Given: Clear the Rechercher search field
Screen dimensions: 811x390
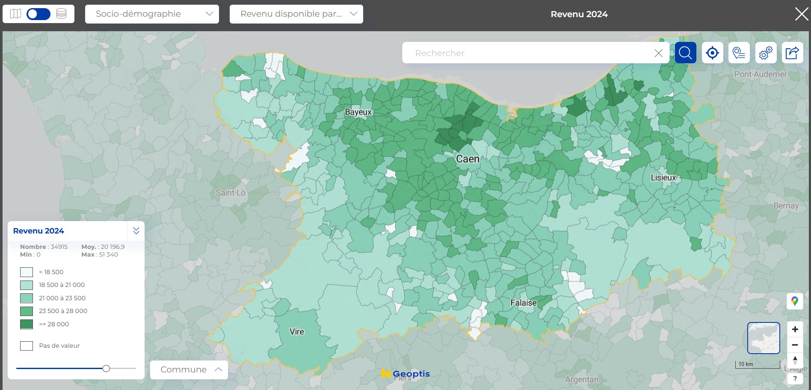Looking at the screenshot, I should tap(658, 53).
